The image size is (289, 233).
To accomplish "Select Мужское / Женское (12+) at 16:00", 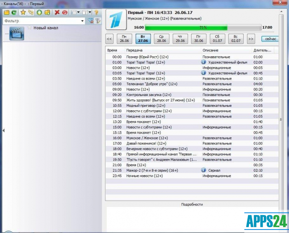I will tap(192, 138).
